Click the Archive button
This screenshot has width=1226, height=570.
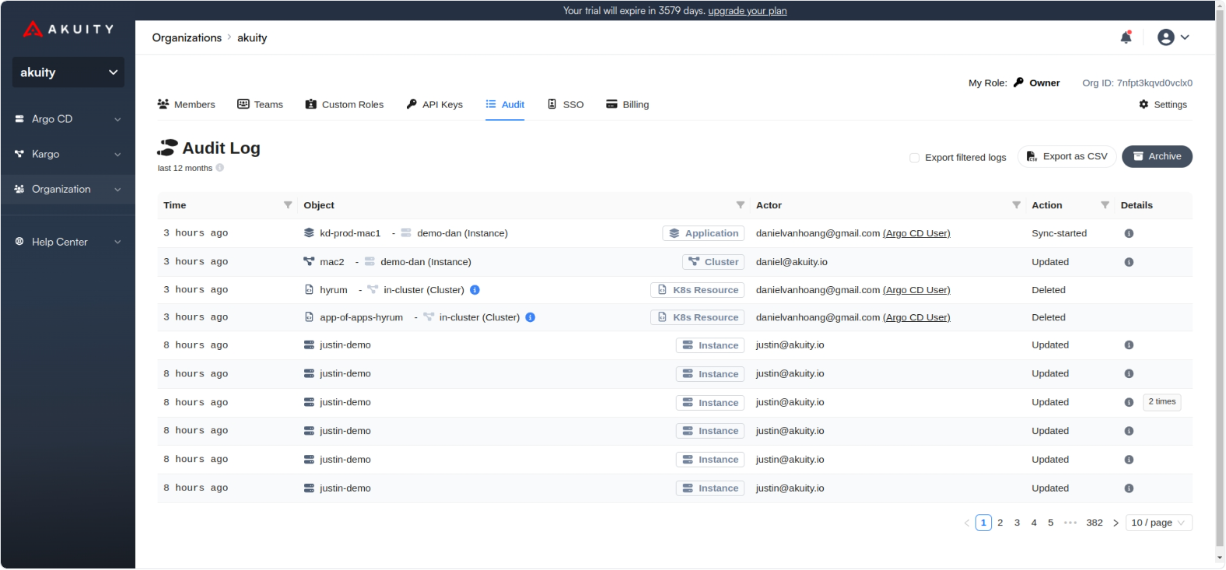click(1157, 156)
